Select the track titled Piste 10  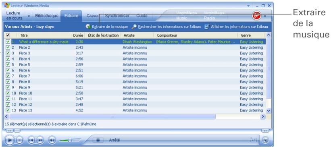(x=25, y=93)
